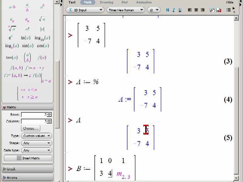This screenshot has width=243, height=182.
Task: Open the 2D Input mode dropdown
Action: (x=85, y=10)
